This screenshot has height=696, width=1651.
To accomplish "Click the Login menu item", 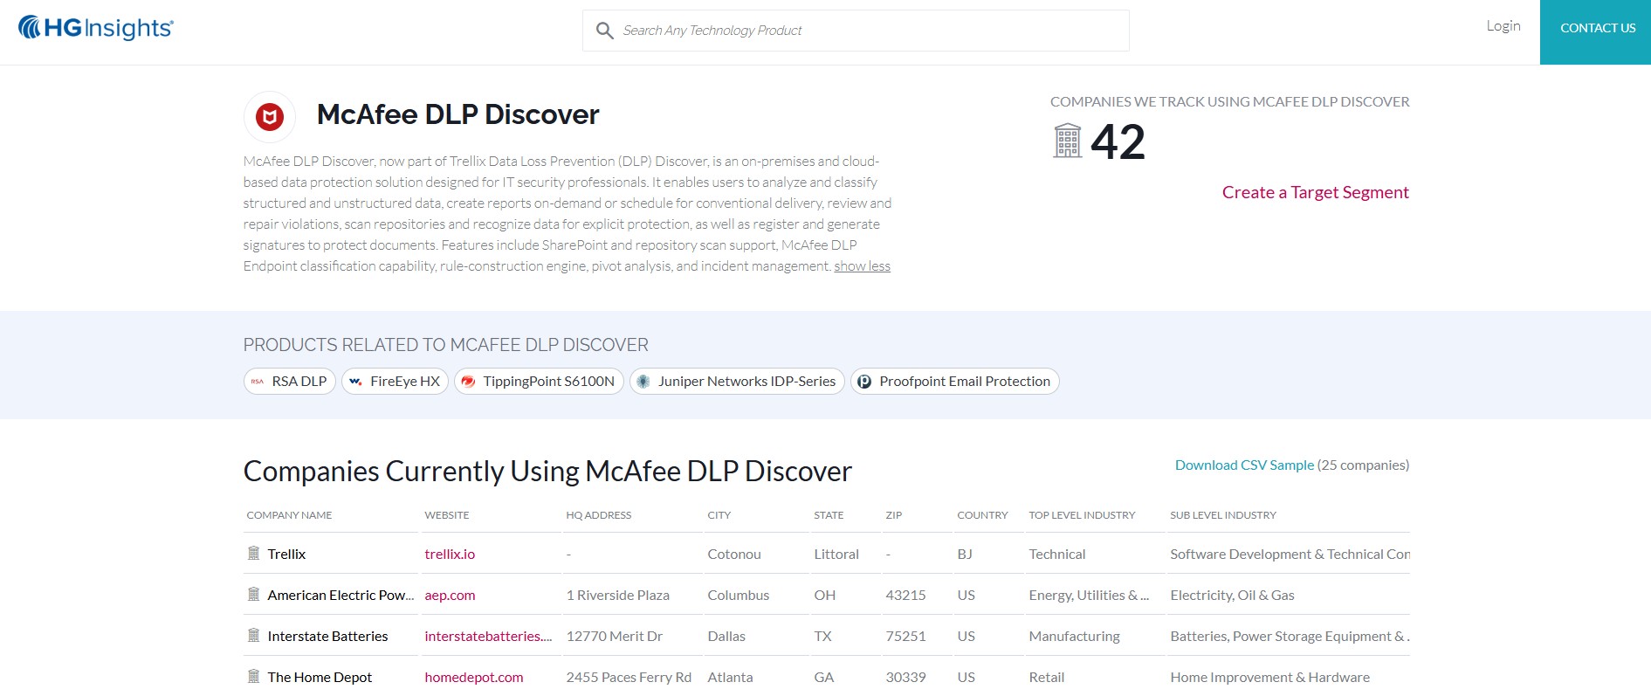I will coord(1503,26).
